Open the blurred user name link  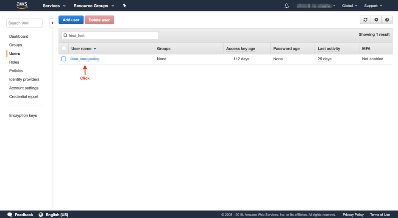tap(85, 59)
